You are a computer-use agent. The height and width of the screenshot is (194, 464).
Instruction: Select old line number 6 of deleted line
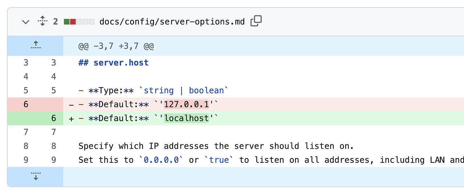[x=26, y=104]
